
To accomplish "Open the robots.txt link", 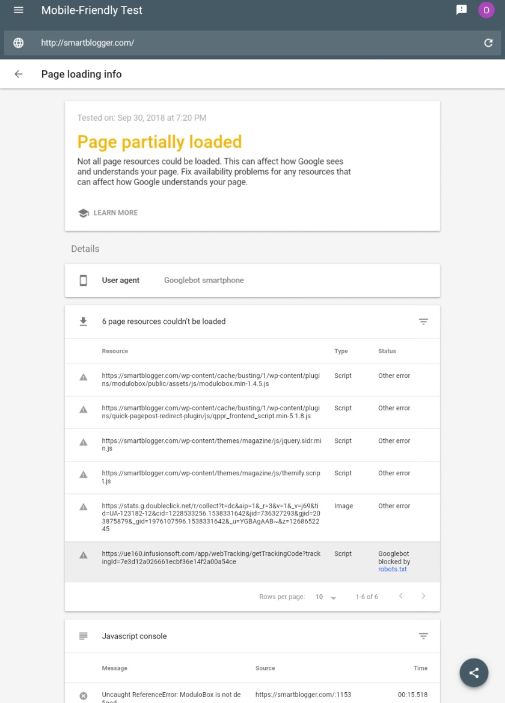I will [x=392, y=569].
